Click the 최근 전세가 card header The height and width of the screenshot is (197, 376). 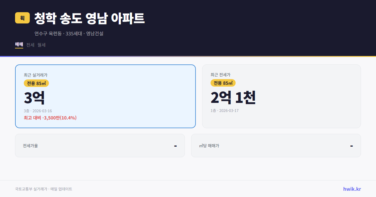[220, 75]
